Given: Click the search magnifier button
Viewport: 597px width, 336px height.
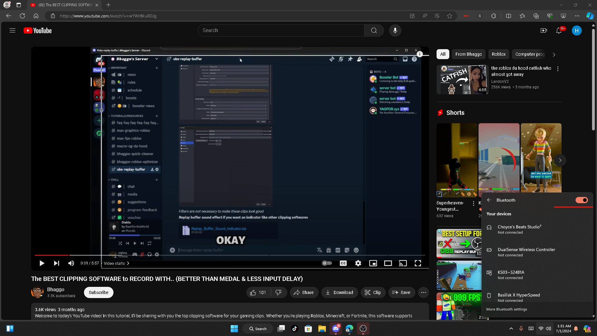Looking at the screenshot, I should (374, 30).
